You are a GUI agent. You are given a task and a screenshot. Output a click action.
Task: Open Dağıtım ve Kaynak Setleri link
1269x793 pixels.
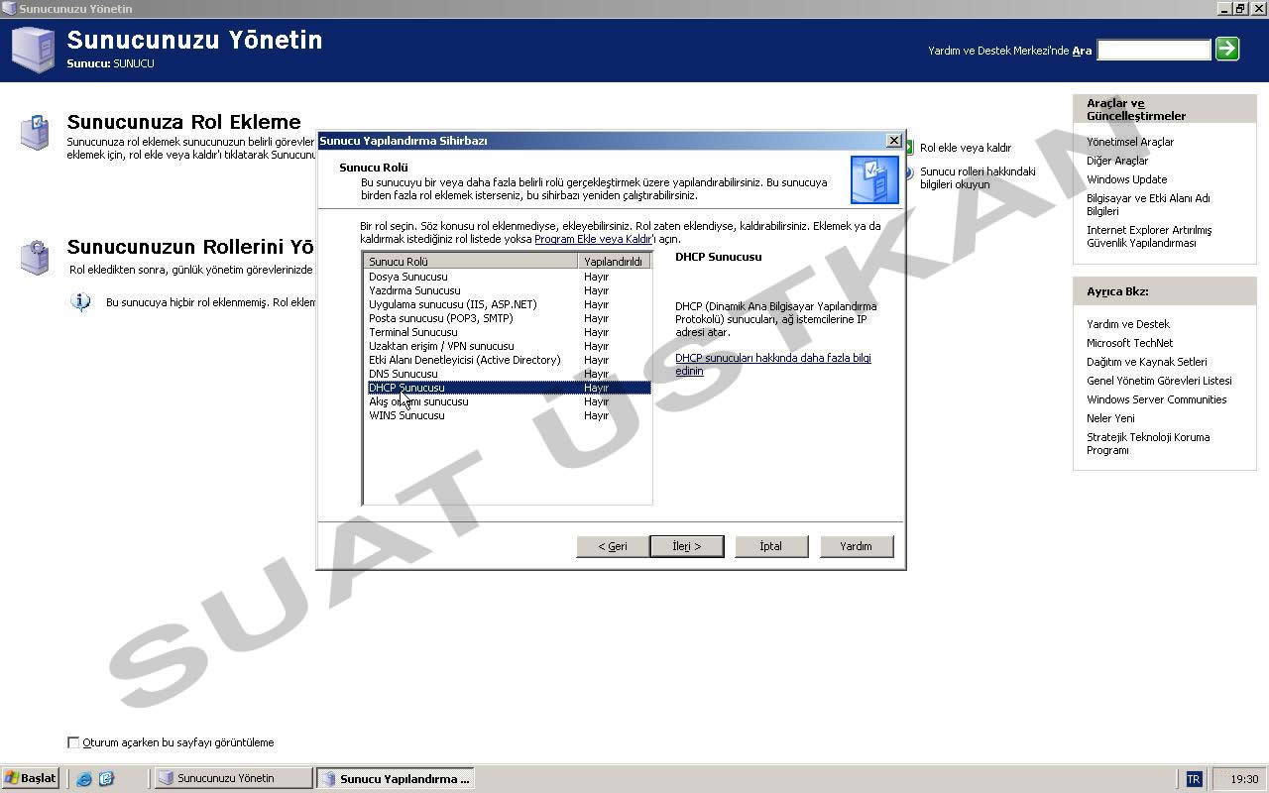(1147, 362)
